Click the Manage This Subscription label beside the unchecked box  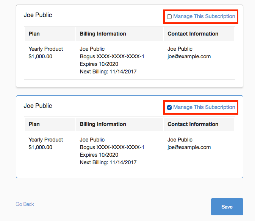(204, 17)
